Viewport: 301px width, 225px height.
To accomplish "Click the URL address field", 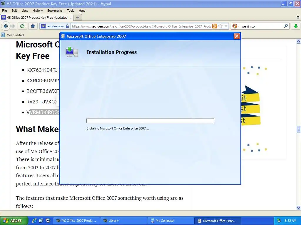I will pos(141,26).
